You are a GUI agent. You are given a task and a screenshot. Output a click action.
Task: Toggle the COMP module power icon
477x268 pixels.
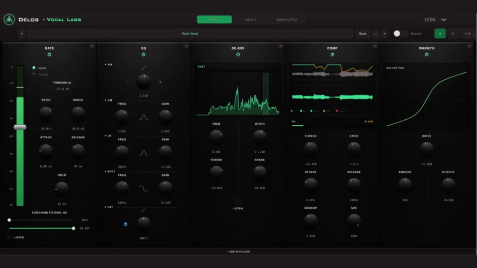click(332, 55)
